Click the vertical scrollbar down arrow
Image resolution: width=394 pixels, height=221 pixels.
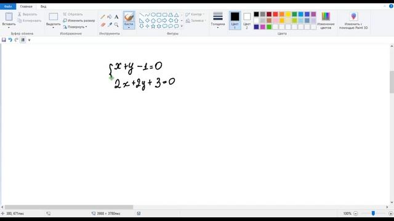[x=392, y=203]
